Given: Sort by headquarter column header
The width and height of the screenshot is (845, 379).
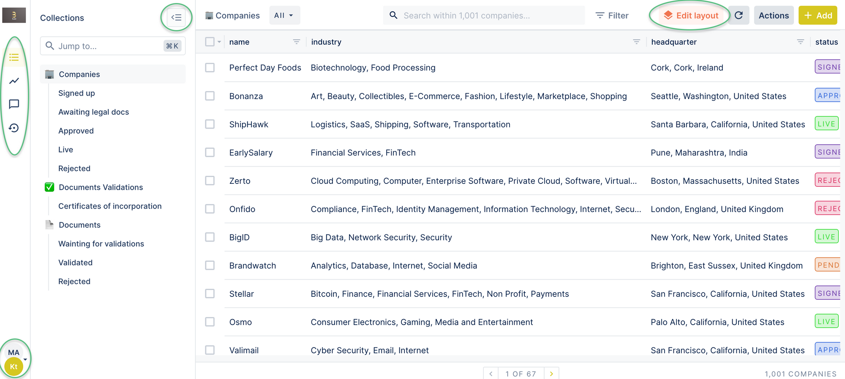Looking at the screenshot, I should (673, 42).
